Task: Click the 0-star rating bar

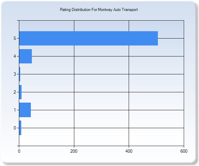Action: [20, 128]
